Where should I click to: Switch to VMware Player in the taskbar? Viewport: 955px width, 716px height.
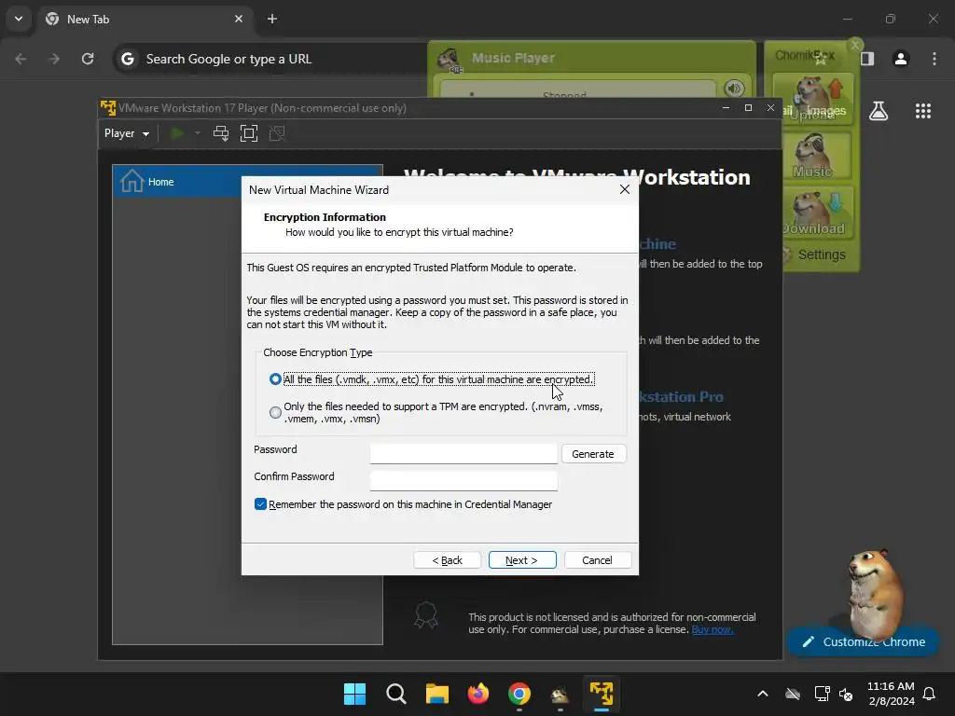click(x=602, y=694)
